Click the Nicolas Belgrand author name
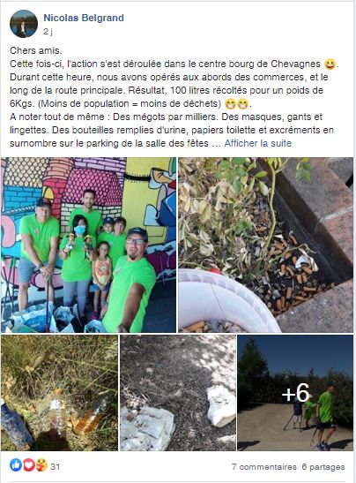The image size is (356, 483). pyautogui.click(x=84, y=18)
